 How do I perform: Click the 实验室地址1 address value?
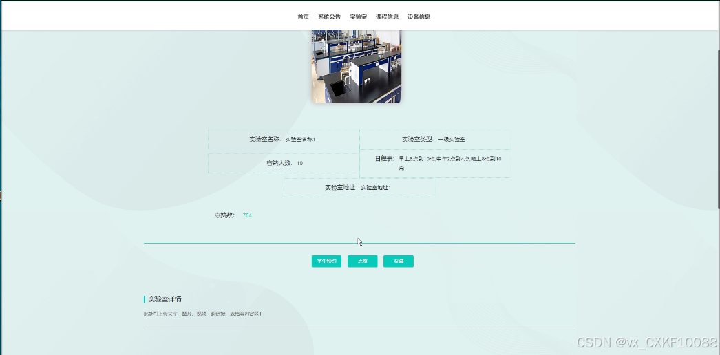click(376, 188)
